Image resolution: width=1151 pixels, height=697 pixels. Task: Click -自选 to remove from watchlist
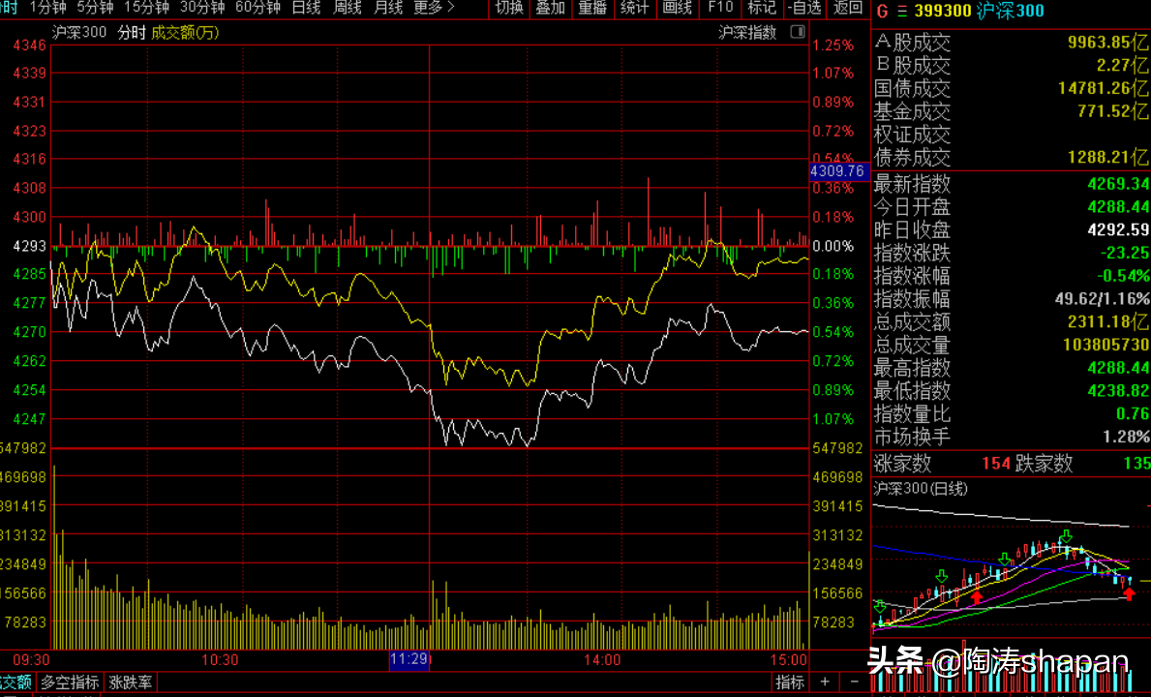pyautogui.click(x=804, y=8)
